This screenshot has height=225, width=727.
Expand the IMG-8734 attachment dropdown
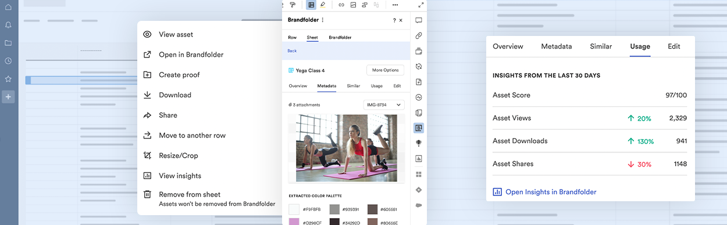click(x=383, y=105)
